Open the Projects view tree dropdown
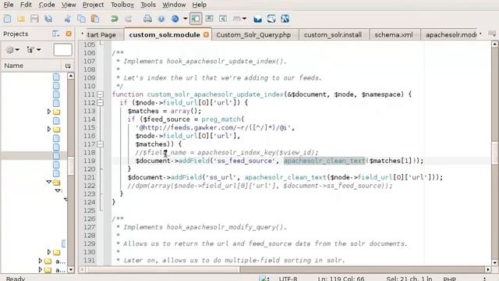Screen dimensions: 499x281 click(34, 50)
